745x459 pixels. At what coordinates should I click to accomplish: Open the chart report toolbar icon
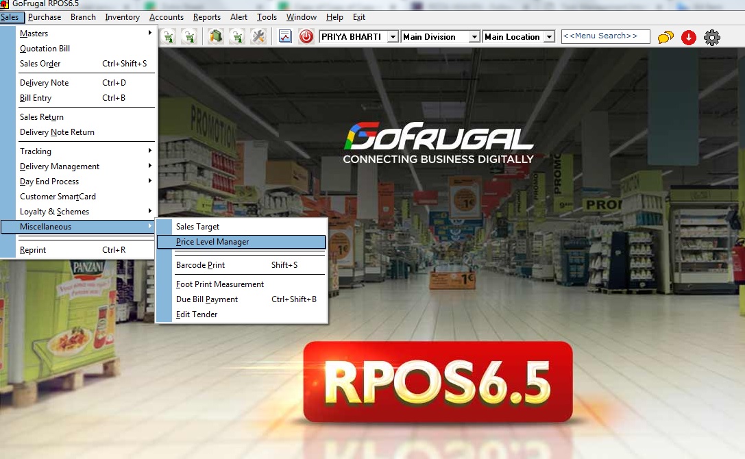(x=286, y=37)
